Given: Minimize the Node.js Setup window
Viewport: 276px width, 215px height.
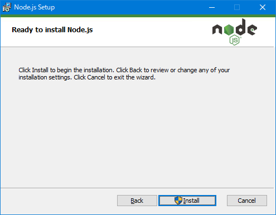Looking at the screenshot, I should tap(212, 7).
